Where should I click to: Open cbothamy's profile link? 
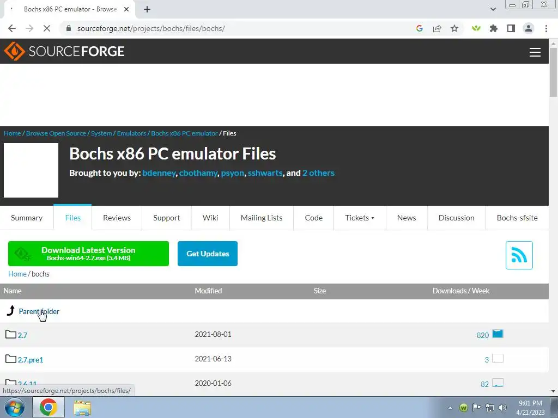(198, 173)
